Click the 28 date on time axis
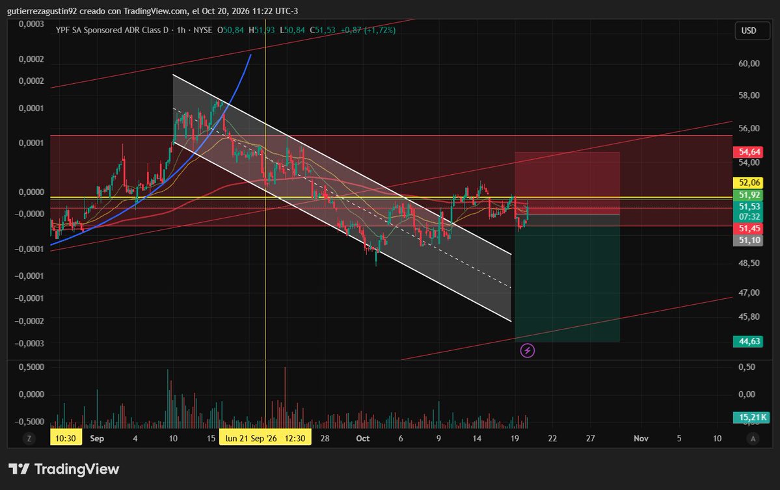Screen dimensions: 780x490 (325, 438)
